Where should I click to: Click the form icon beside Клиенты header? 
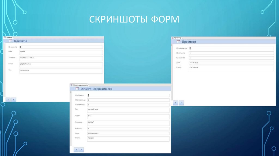click(11, 41)
